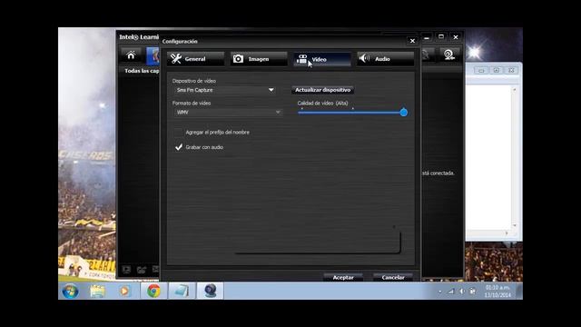This screenshot has width=581, height=327.
Task: Confirm settings with Aceptar
Action: pyautogui.click(x=343, y=277)
